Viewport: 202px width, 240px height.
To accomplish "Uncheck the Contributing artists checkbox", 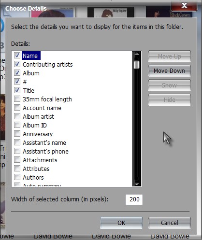I will [x=17, y=64].
